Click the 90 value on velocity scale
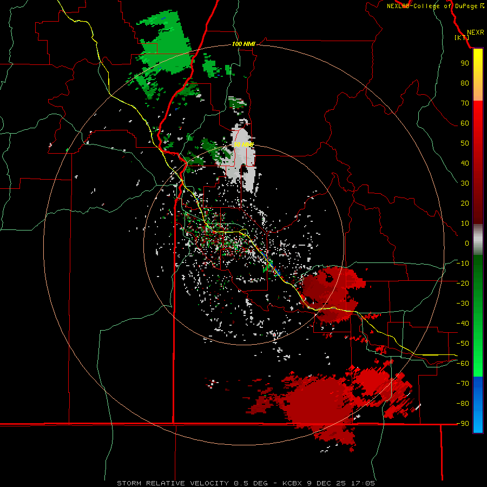Screen dimensions: 487x487 pyautogui.click(x=465, y=63)
